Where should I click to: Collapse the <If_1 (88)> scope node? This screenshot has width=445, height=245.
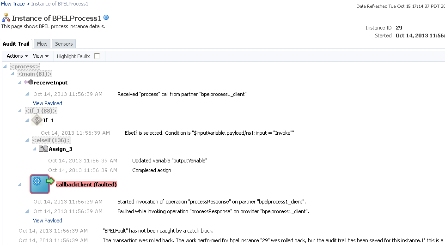point(19,110)
